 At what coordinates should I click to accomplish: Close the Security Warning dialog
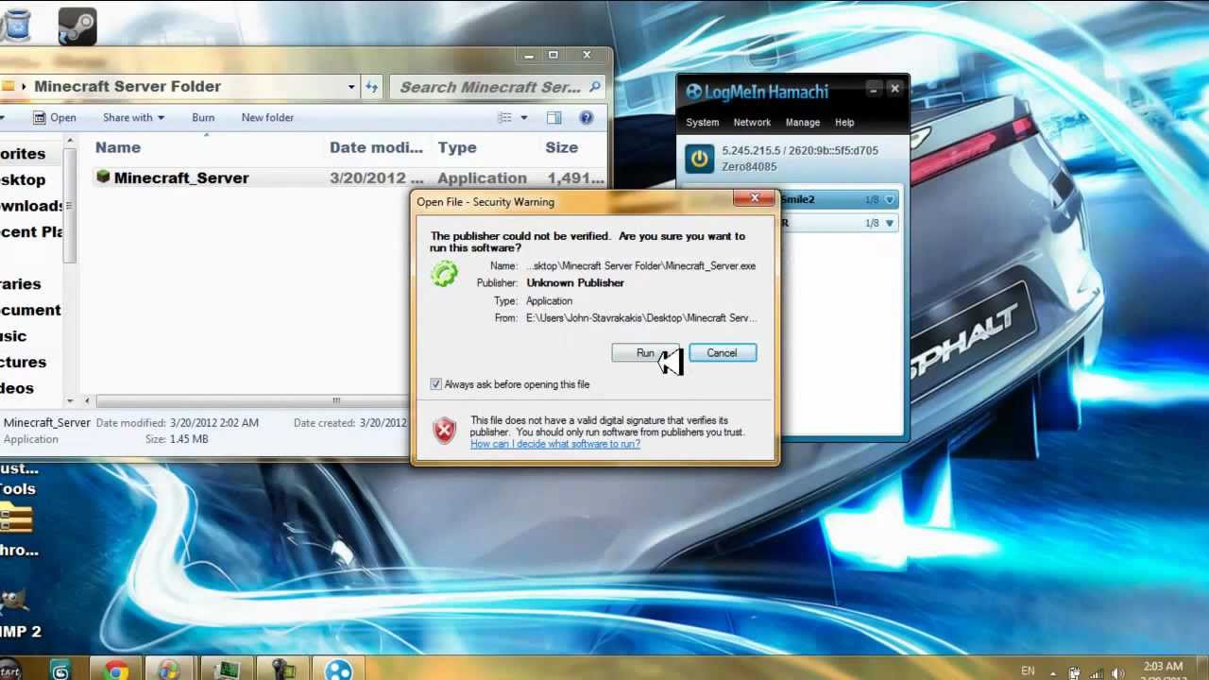755,198
